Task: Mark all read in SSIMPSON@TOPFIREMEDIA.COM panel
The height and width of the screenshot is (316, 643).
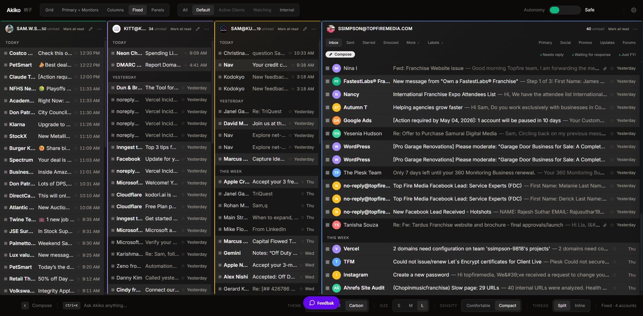Action: [x=619, y=29]
